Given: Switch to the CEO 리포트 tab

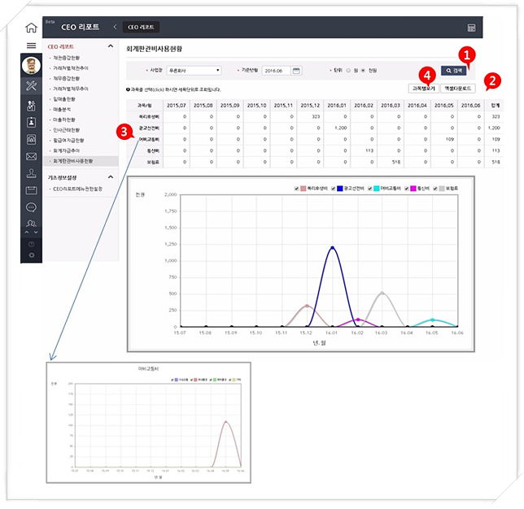Looking at the screenshot, I should (x=139, y=28).
